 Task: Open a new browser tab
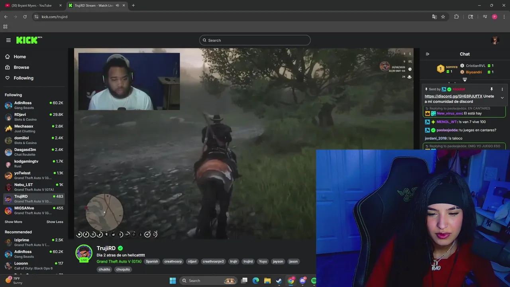coord(133,6)
